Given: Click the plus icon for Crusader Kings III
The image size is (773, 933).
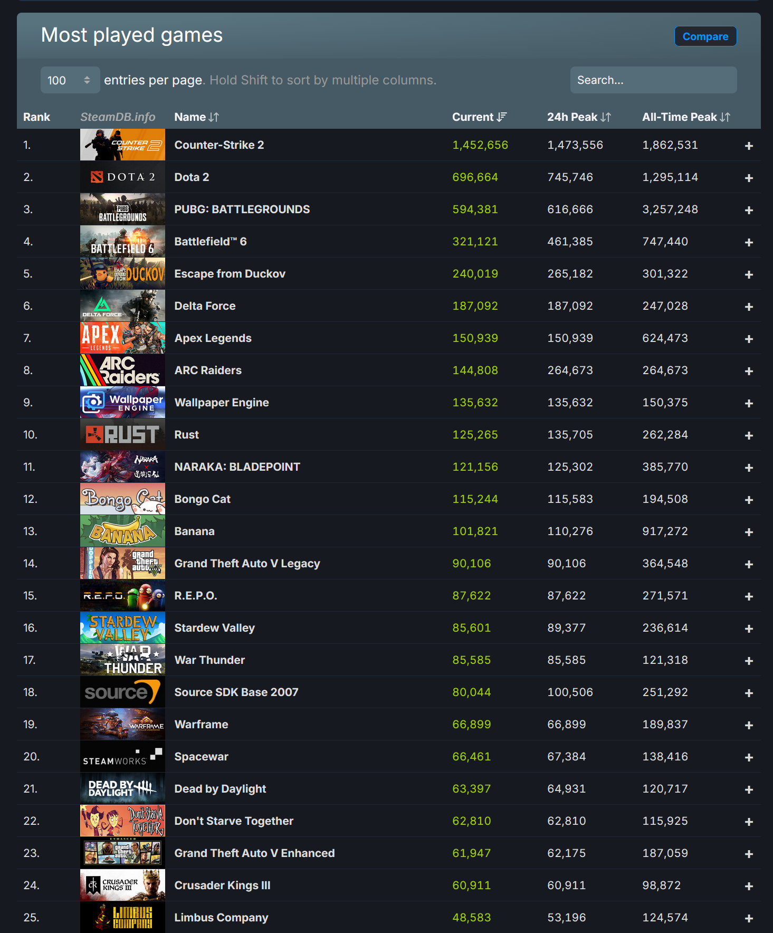Looking at the screenshot, I should [749, 886].
